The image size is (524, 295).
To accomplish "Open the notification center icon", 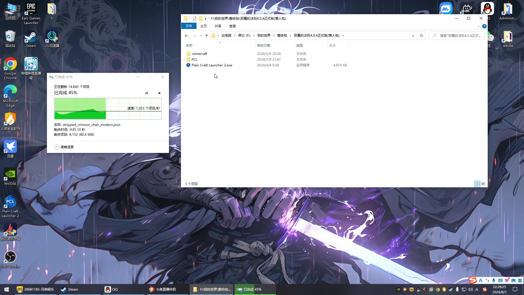I will point(515,290).
